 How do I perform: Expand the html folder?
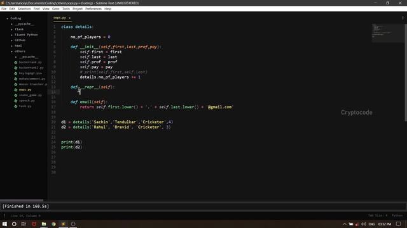click(x=11, y=46)
